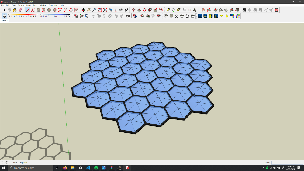Open the Window menu
The width and height of the screenshot is (304, 171).
point(43,5)
